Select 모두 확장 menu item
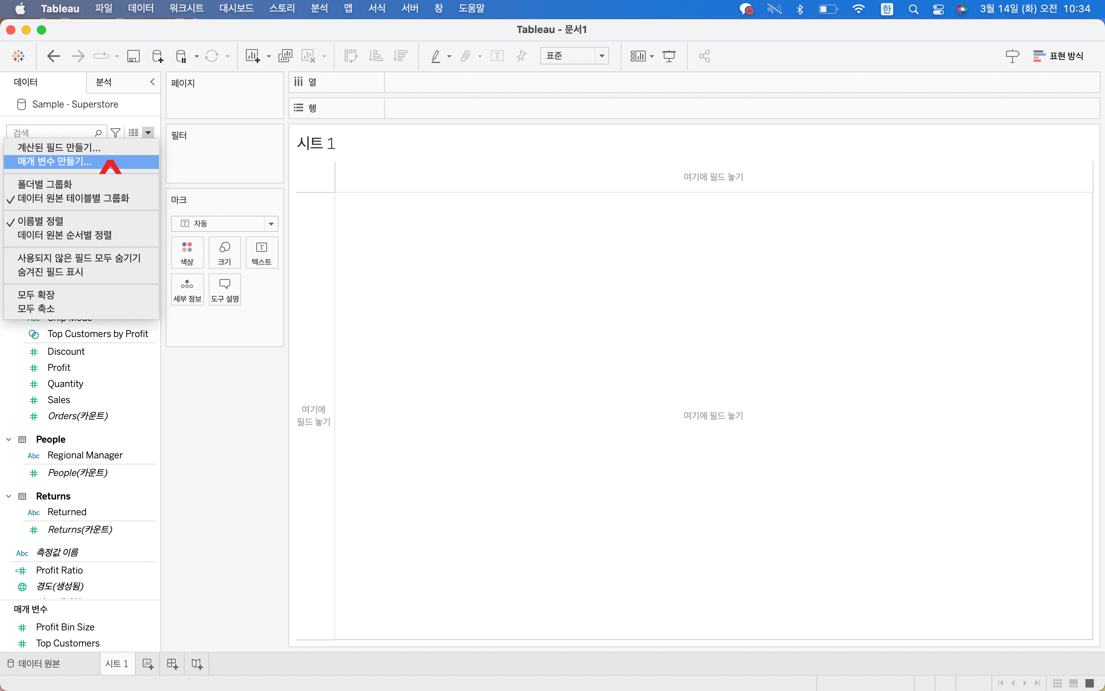This screenshot has width=1105, height=691. click(x=81, y=295)
